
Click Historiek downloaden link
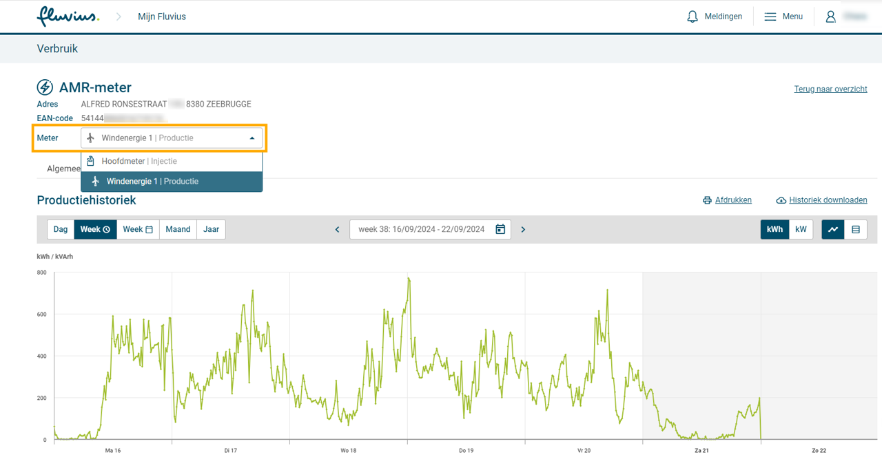click(x=827, y=200)
